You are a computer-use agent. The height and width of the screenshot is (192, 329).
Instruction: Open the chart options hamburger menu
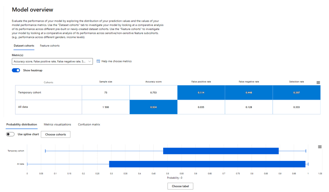pyautogui.click(x=320, y=147)
